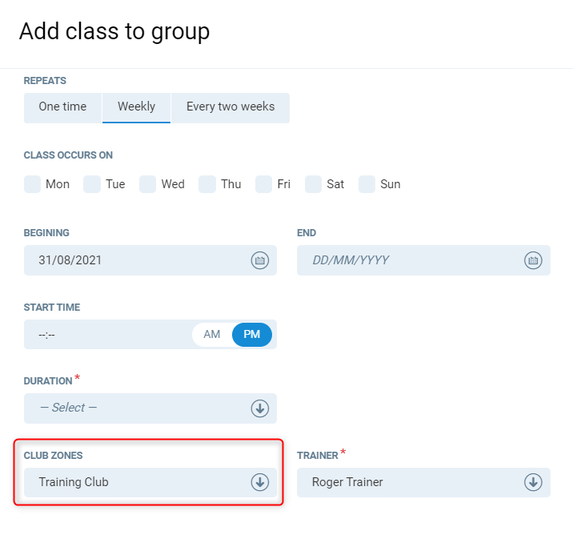Screen dimensions: 573x539
Task: Open the Training Club zones dropdown
Action: pyautogui.click(x=136, y=482)
